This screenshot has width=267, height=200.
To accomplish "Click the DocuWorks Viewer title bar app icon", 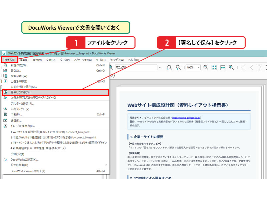I will (4, 53).
